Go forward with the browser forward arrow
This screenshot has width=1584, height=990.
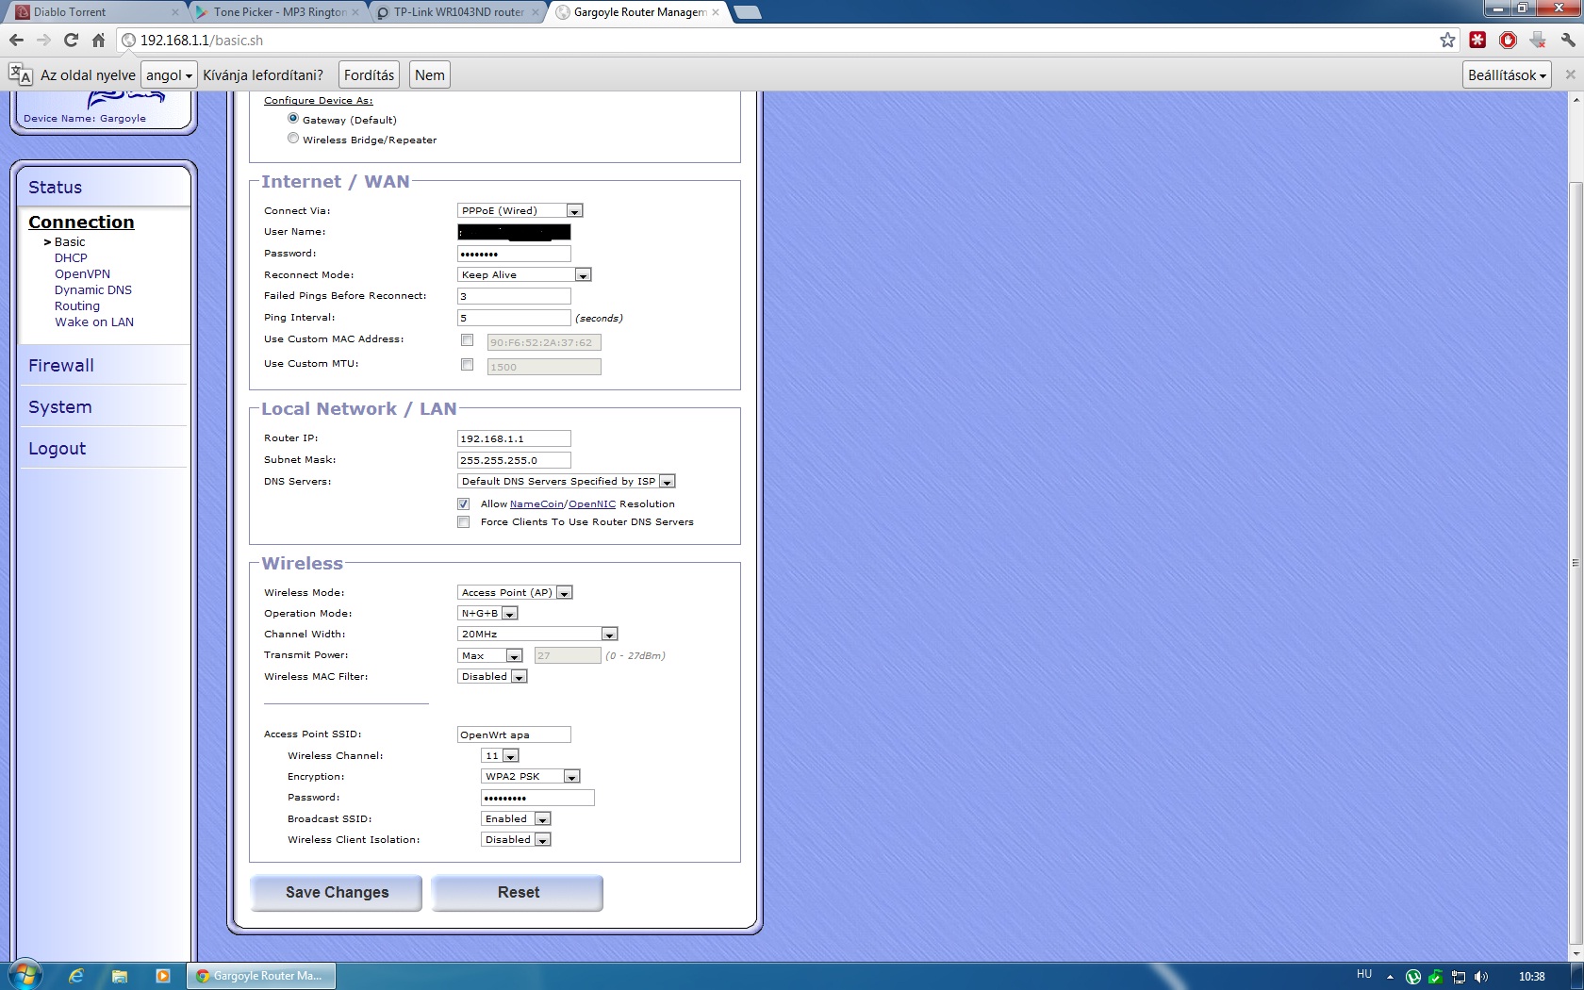tap(43, 40)
